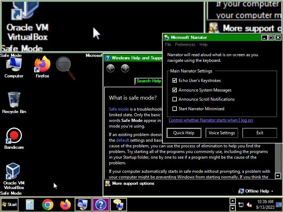
Task: Open Google Chrome from the taskbar
Action: [x=48, y=205]
